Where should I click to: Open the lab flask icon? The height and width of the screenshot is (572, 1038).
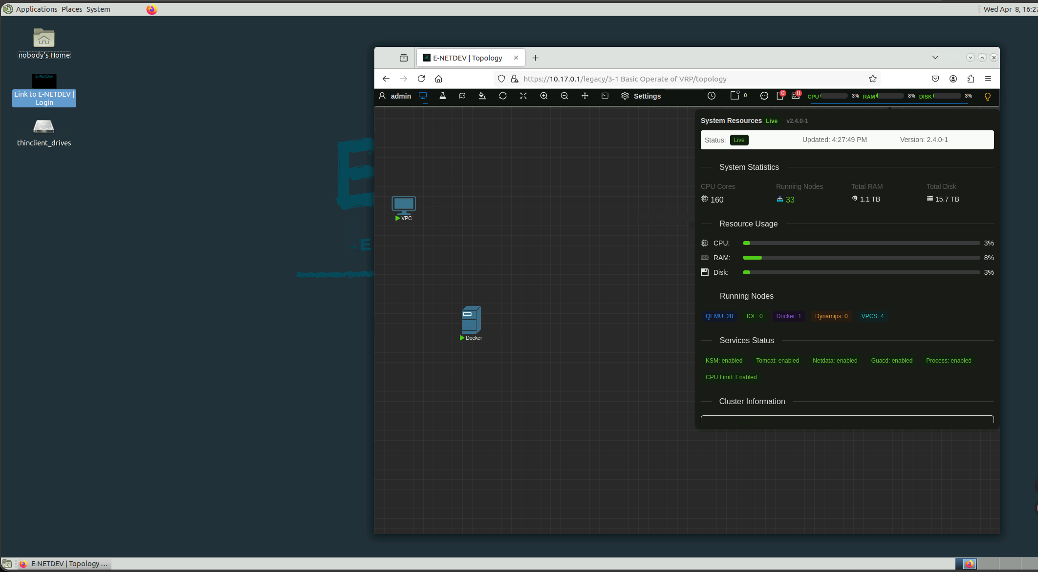click(x=443, y=96)
